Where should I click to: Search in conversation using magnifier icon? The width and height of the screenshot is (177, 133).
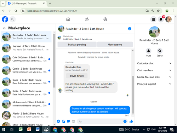(x=160, y=51)
